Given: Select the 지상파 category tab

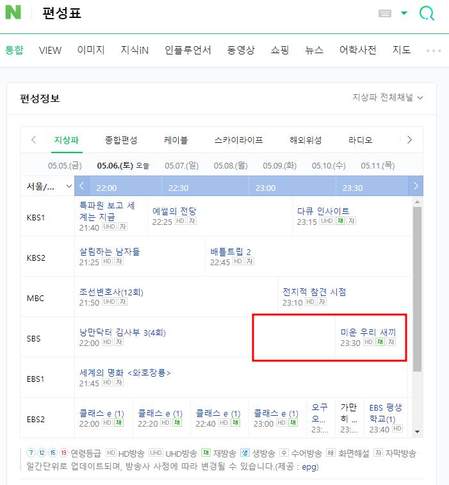Looking at the screenshot, I should [x=67, y=140].
